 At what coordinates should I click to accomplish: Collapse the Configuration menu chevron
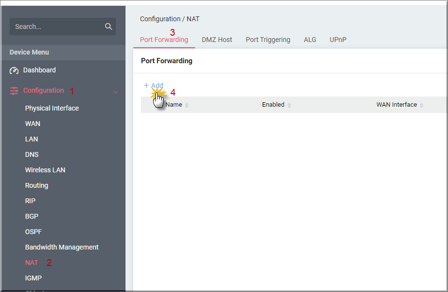116,92
